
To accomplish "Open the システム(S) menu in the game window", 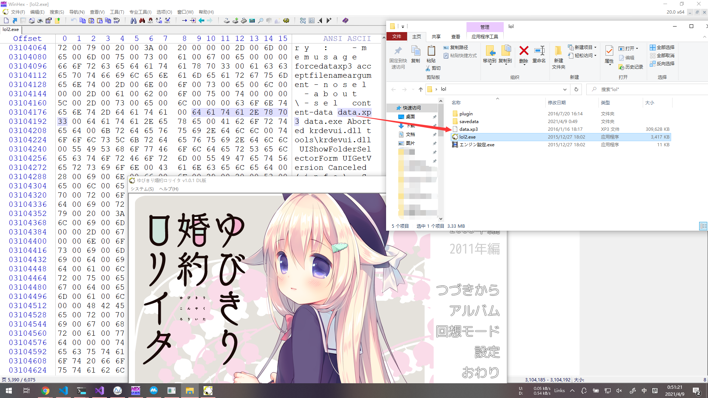I will coord(142,189).
